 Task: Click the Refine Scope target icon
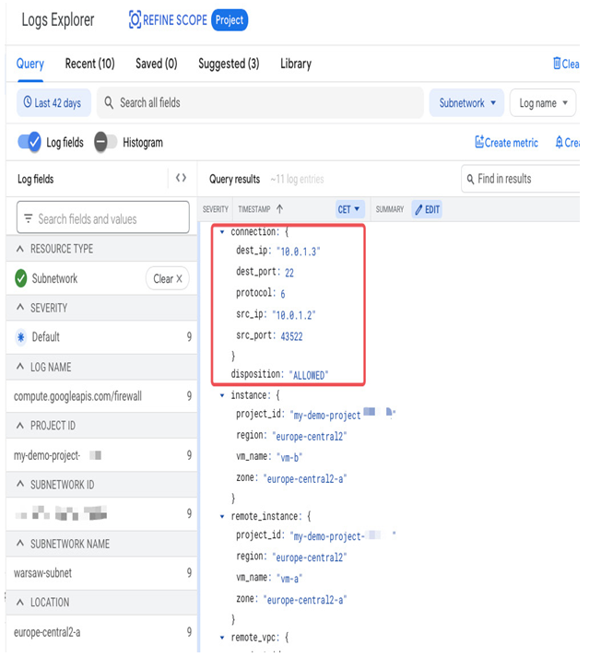(135, 19)
